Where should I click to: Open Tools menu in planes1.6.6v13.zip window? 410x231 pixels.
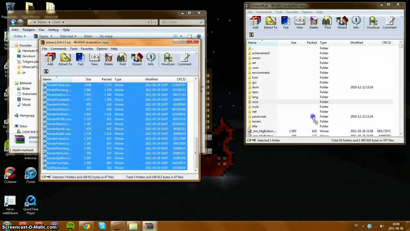(x=74, y=49)
